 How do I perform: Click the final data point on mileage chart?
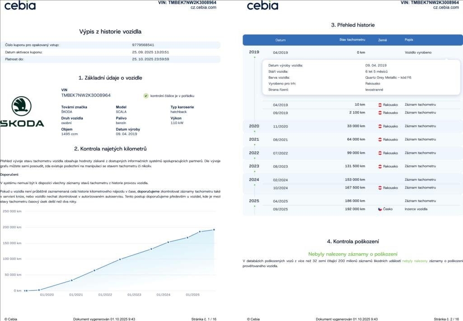[x=214, y=230]
